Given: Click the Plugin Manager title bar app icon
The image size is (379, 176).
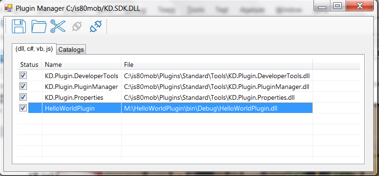Looking at the screenshot, I should pos(8,8).
